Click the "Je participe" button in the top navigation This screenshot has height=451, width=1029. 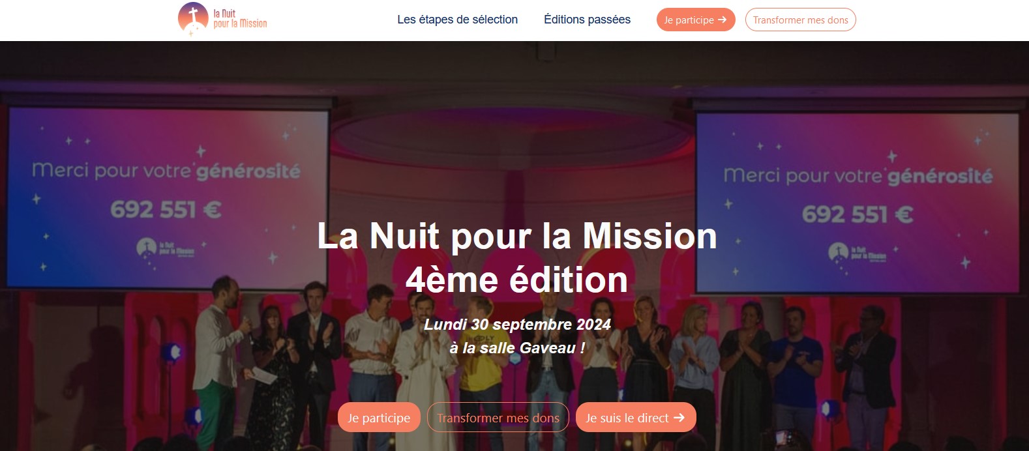pos(696,20)
